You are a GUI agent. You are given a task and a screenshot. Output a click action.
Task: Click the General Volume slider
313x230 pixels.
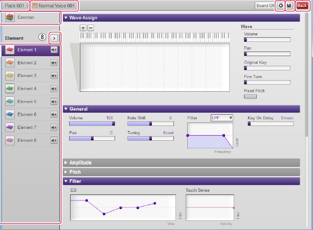[x=92, y=123]
